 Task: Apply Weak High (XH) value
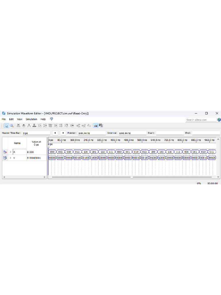45,126
